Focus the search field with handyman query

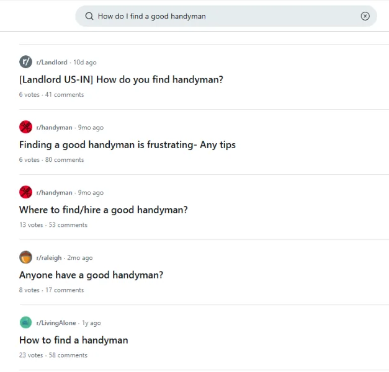pyautogui.click(x=226, y=16)
